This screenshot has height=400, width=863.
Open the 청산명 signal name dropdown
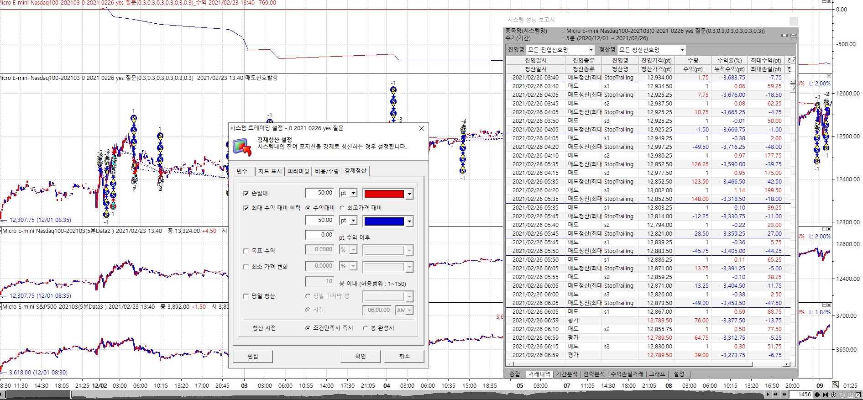[x=682, y=50]
